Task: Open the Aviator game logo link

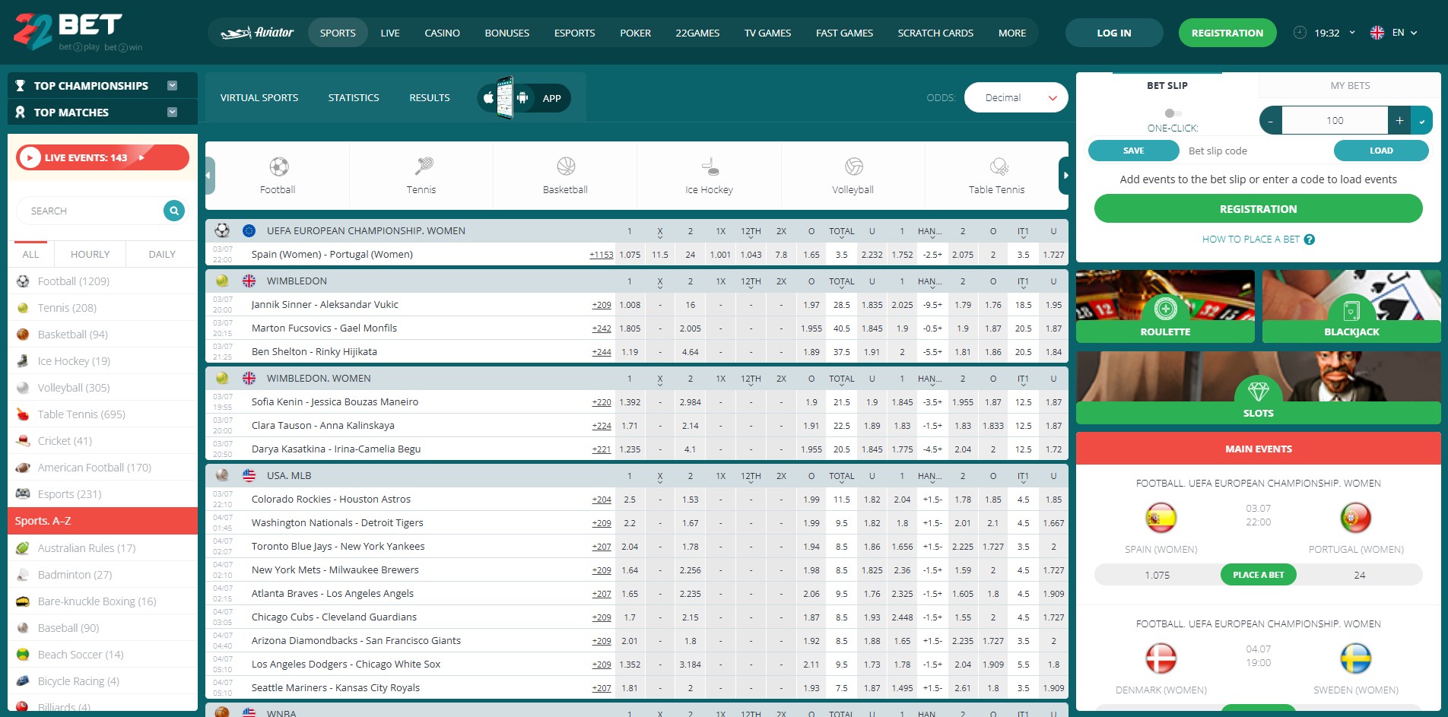Action: point(257,33)
